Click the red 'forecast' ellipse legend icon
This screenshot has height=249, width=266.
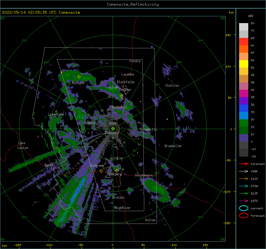tap(244, 216)
